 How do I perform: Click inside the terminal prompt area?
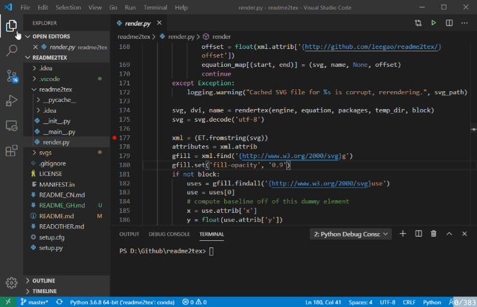coord(212,251)
